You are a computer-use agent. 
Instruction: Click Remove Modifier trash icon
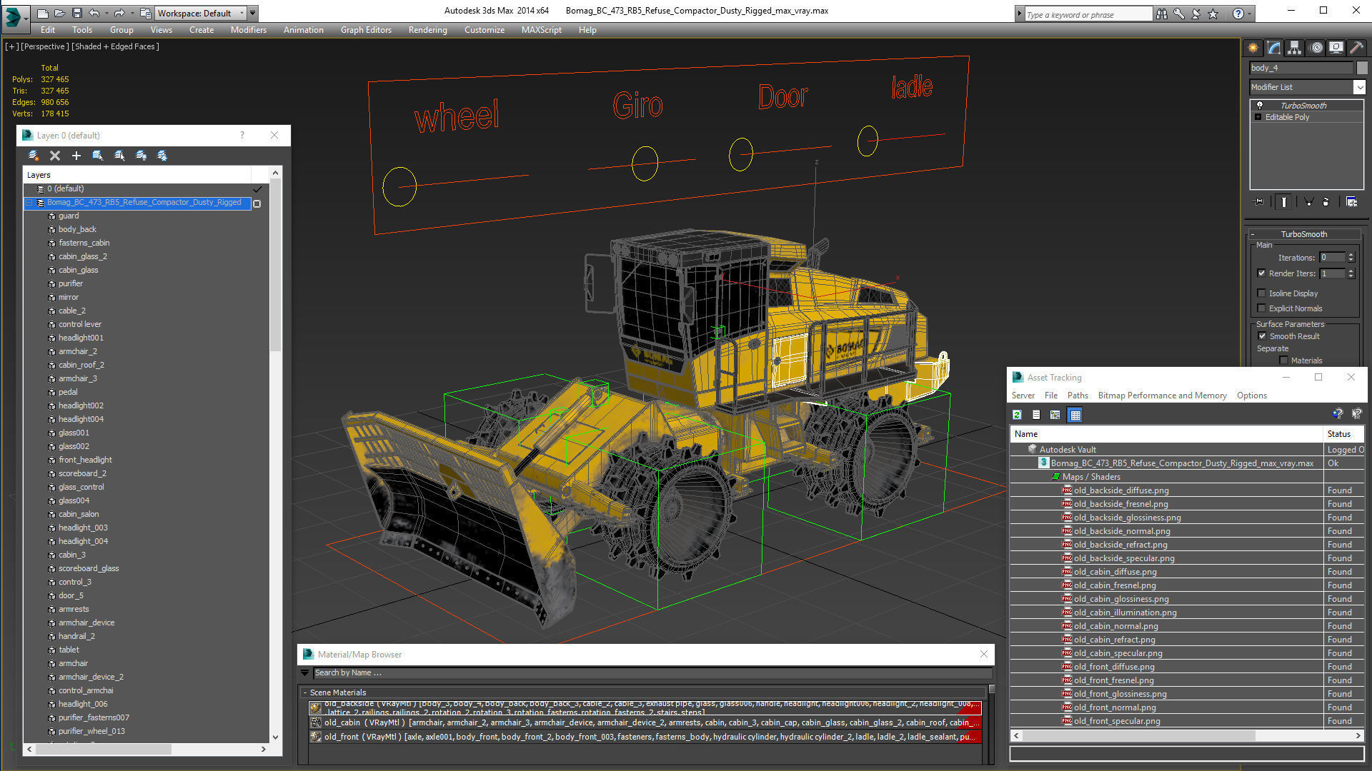1326,202
